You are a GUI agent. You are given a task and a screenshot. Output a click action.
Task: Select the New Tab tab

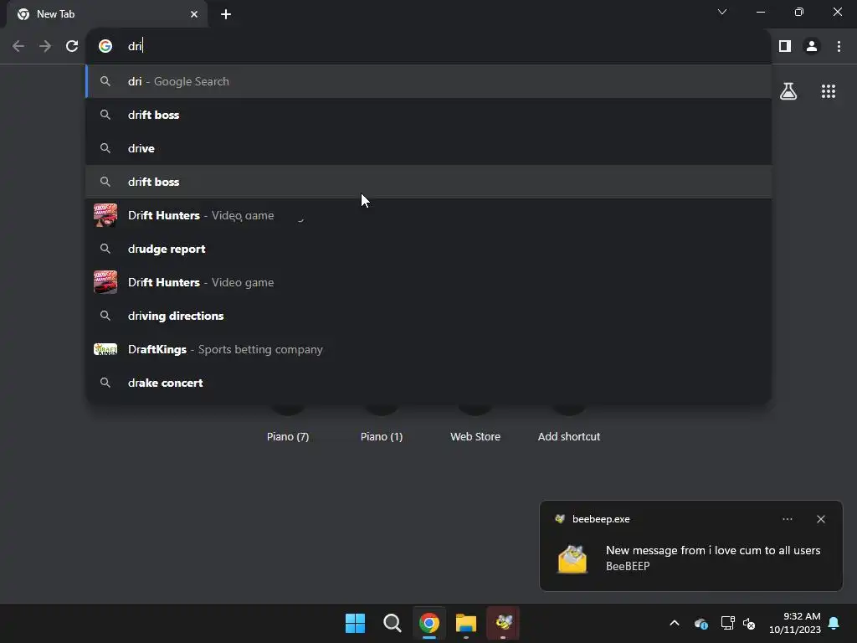(x=106, y=14)
